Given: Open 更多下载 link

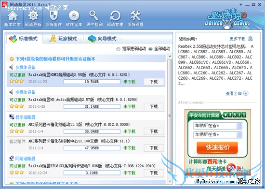Looking at the screenshot, I should [x=237, y=39].
